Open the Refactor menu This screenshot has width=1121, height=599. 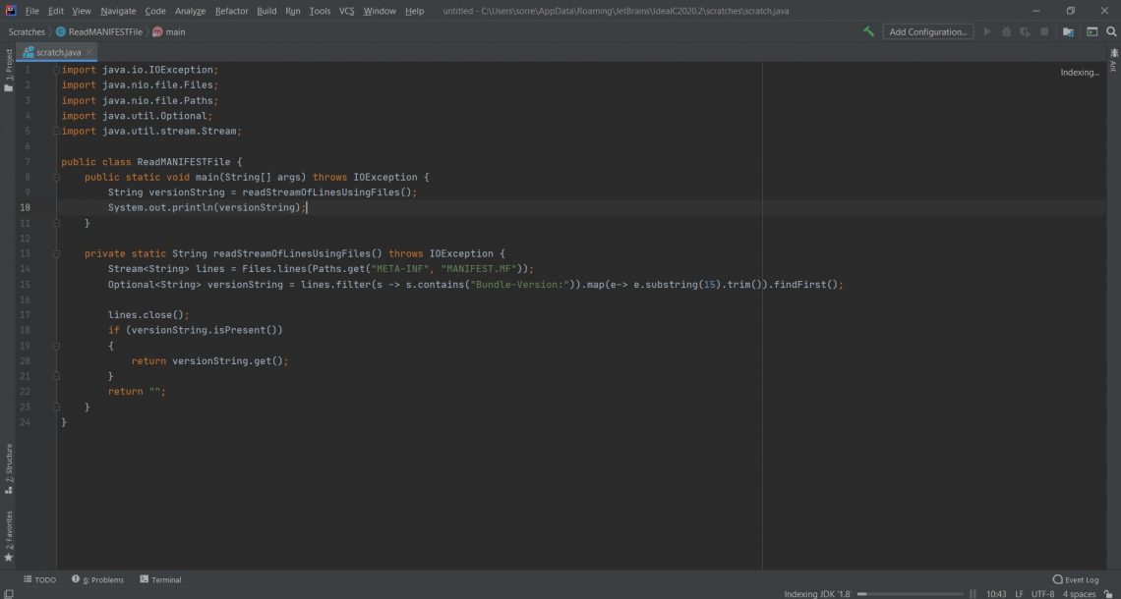point(231,11)
